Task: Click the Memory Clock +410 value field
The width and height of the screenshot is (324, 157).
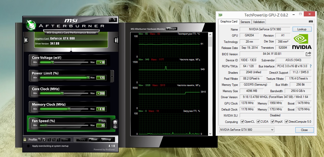Action: (x=101, y=109)
